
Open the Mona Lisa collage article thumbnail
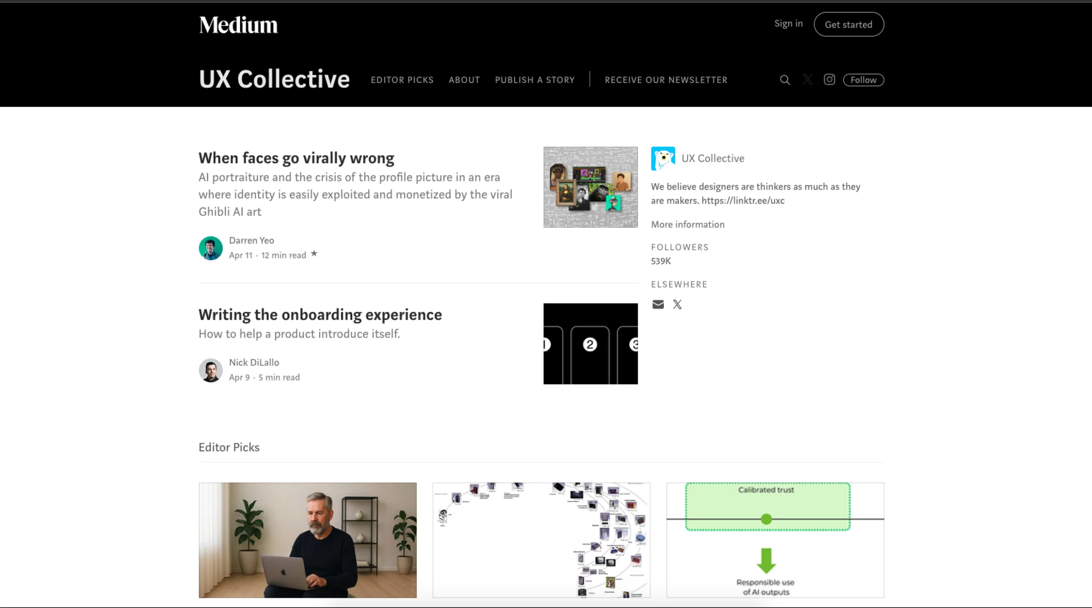[590, 187]
